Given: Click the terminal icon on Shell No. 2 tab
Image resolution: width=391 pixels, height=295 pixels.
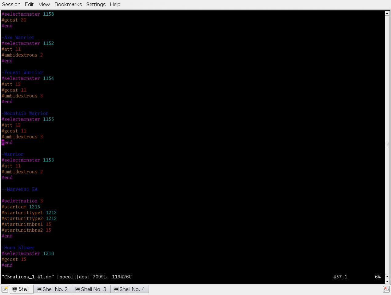Looking at the screenshot, I should pyautogui.click(x=39, y=289).
